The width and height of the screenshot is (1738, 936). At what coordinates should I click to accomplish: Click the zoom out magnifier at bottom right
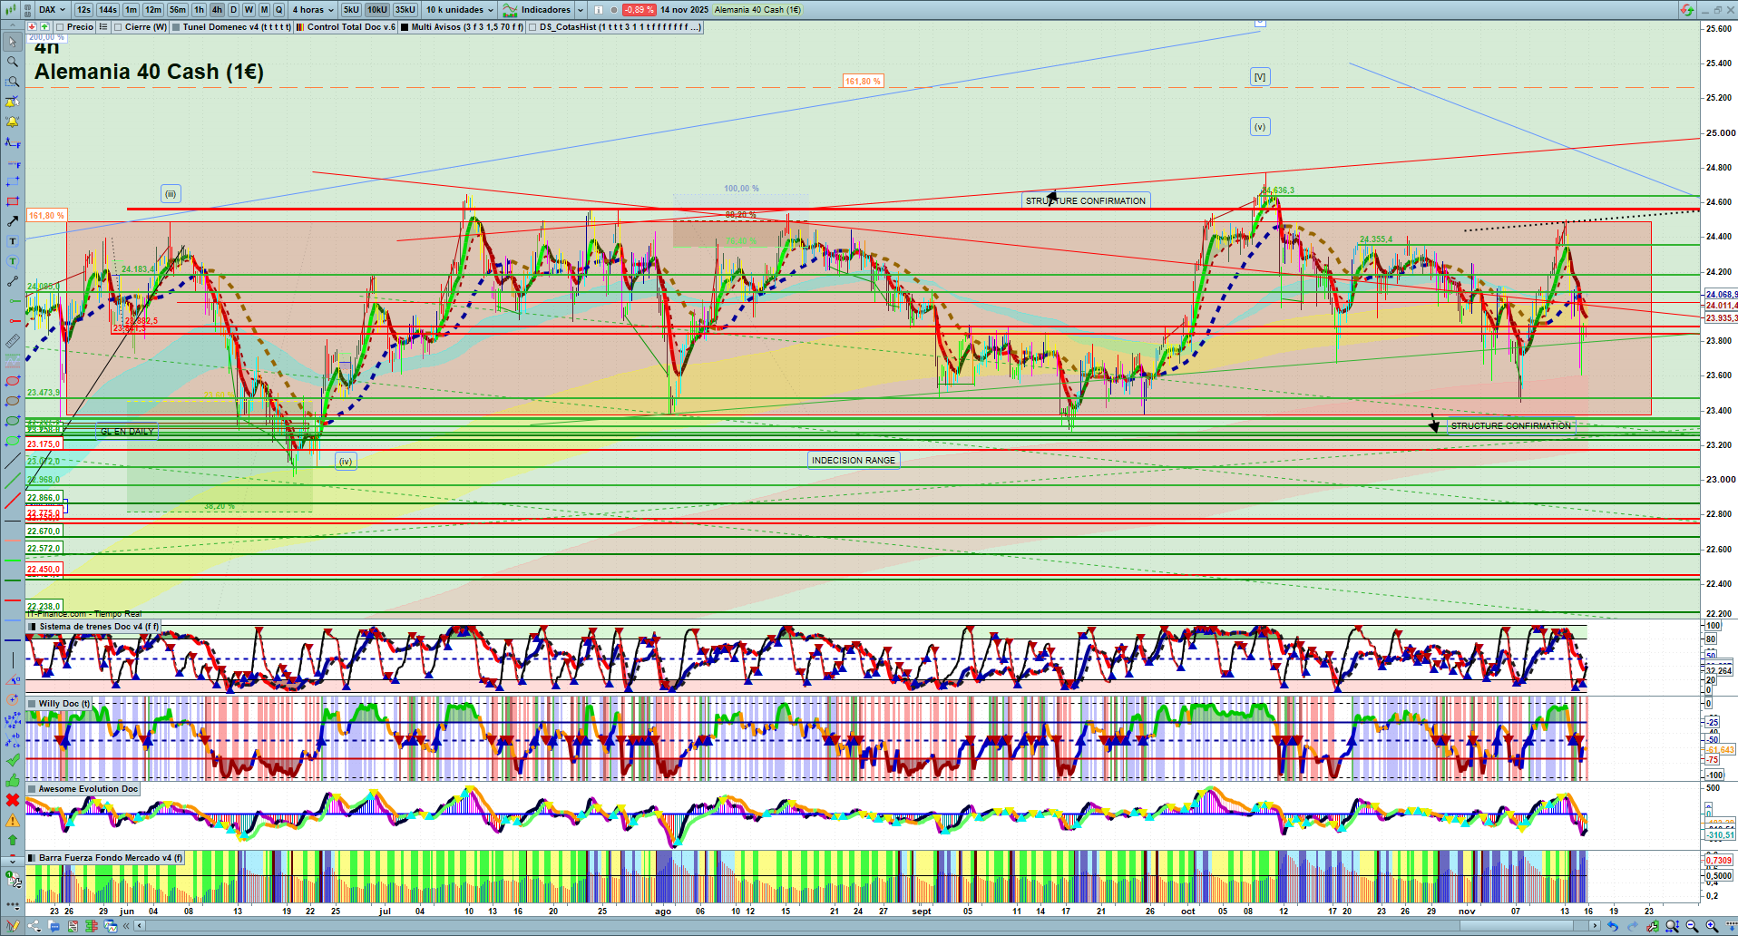click(x=1692, y=926)
